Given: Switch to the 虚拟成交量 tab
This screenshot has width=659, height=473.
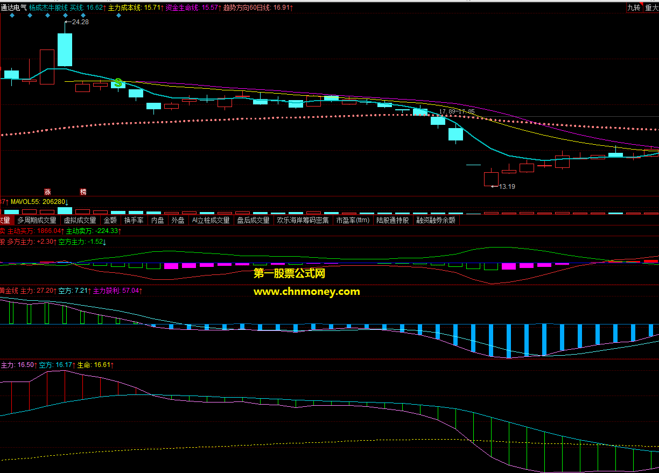Looking at the screenshot, I should coord(80,220).
